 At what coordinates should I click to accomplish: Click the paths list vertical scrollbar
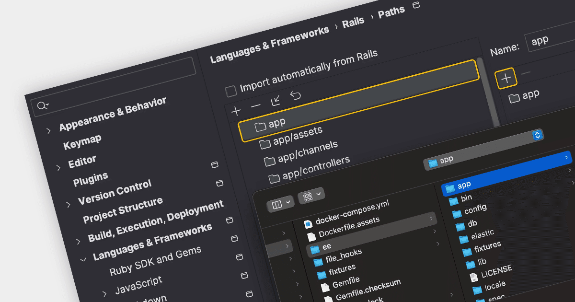click(488, 93)
